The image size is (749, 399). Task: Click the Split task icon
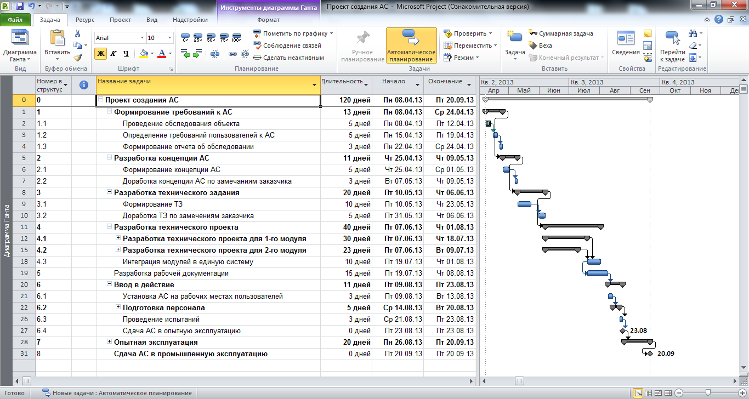(x=215, y=54)
